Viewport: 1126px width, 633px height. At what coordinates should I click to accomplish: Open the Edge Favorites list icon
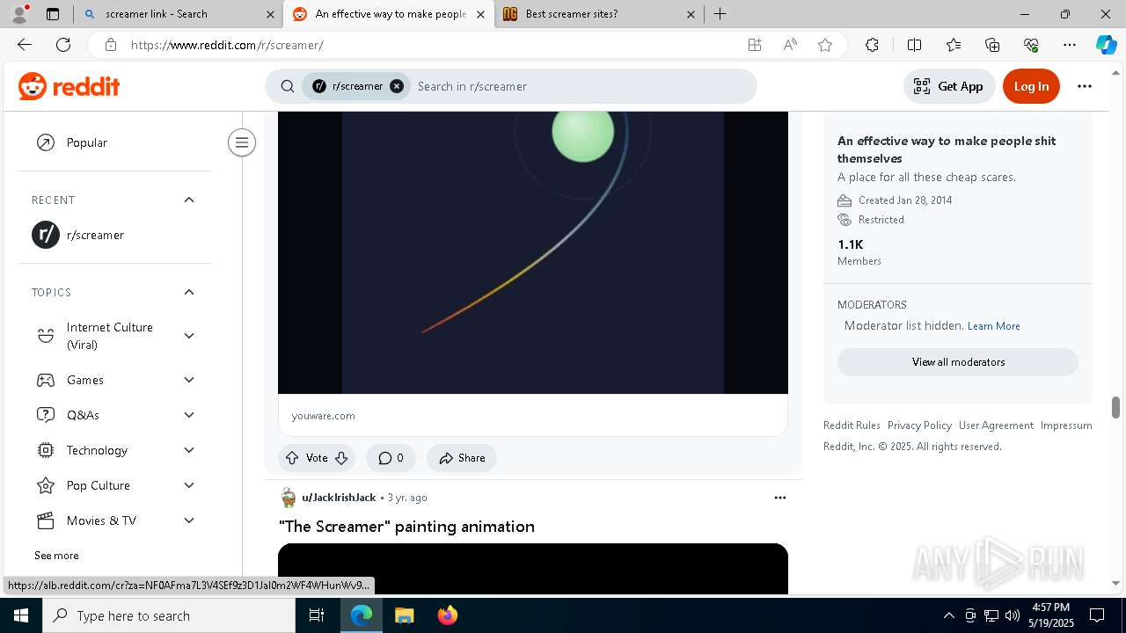[x=954, y=45]
